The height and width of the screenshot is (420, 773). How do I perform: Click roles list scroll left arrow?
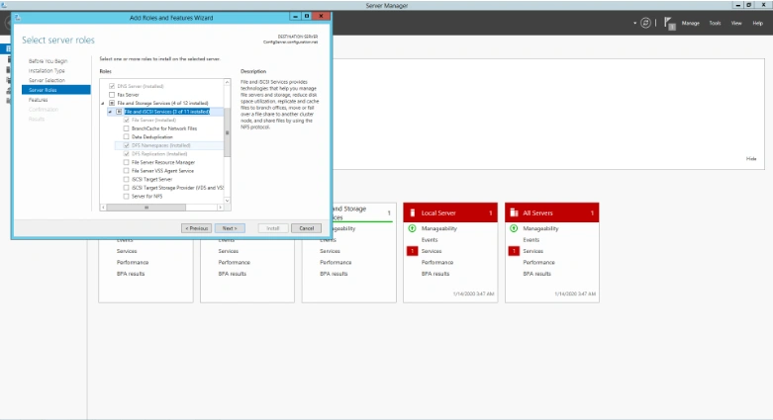(x=103, y=208)
